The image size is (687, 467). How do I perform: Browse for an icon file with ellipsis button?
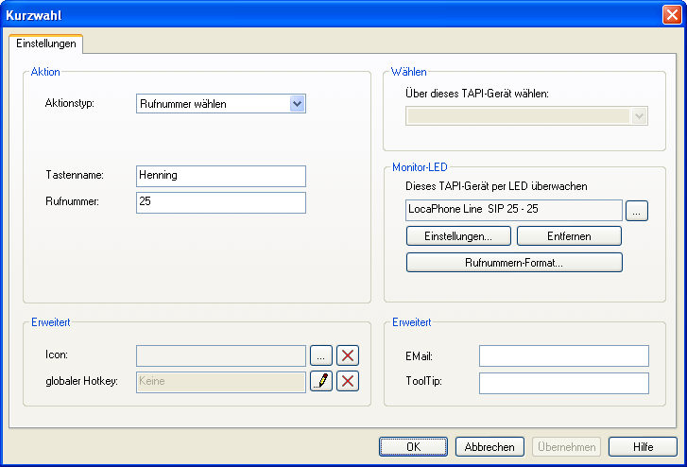pos(321,355)
